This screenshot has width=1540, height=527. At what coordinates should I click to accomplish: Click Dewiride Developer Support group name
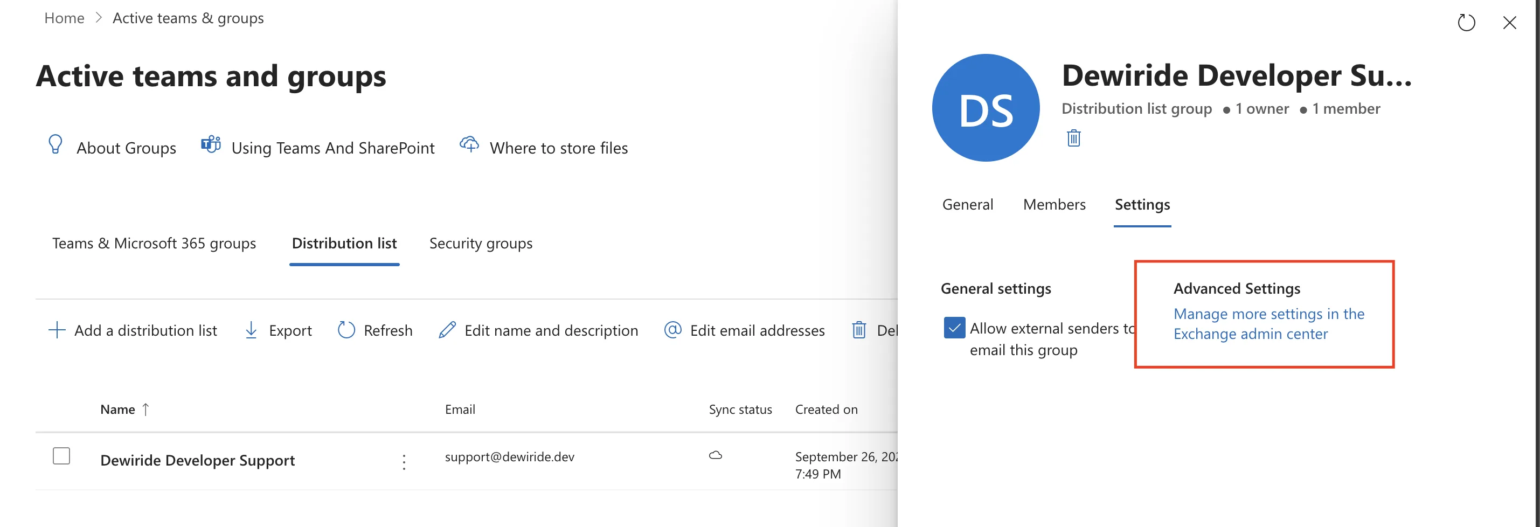click(x=197, y=460)
